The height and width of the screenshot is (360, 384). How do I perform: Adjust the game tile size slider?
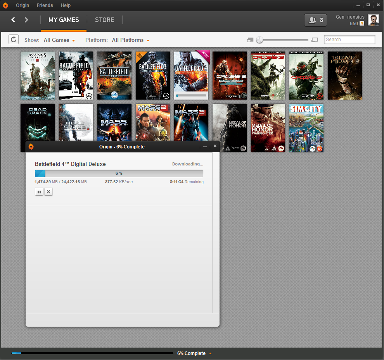point(259,40)
